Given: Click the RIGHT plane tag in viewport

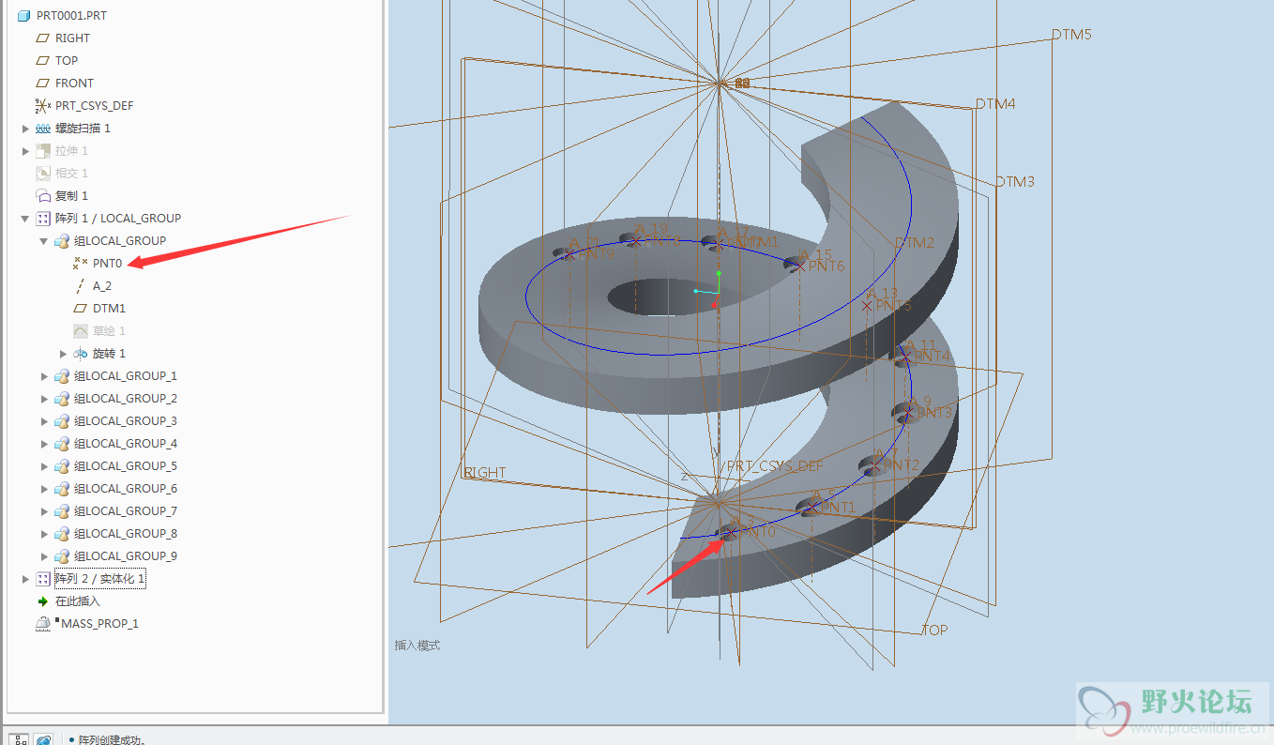Looking at the screenshot, I should 485,473.
